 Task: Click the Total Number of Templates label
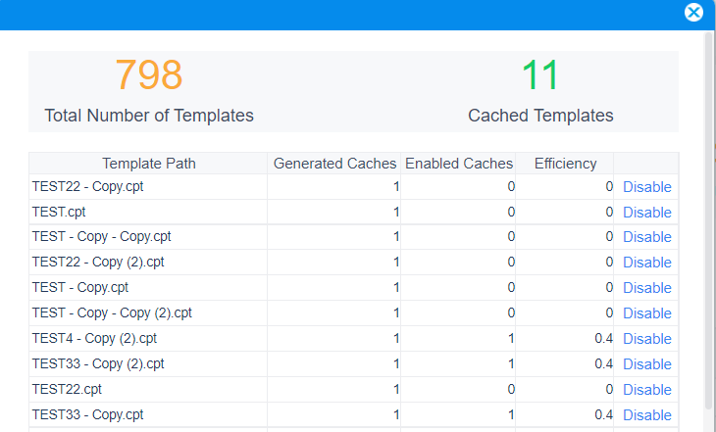149,116
